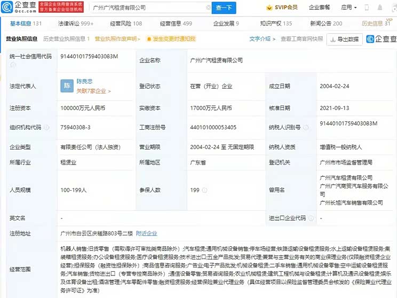Click the help icon beside 进出口企业代码

311,218
